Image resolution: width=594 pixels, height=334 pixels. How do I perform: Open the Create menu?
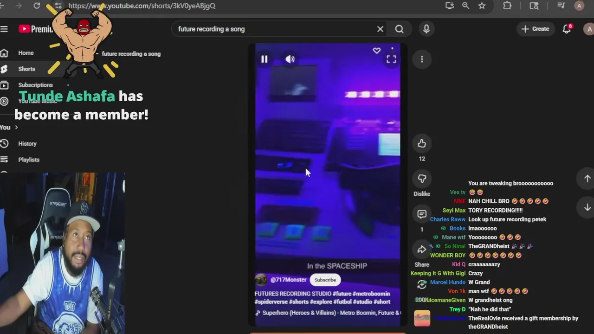[x=535, y=29]
